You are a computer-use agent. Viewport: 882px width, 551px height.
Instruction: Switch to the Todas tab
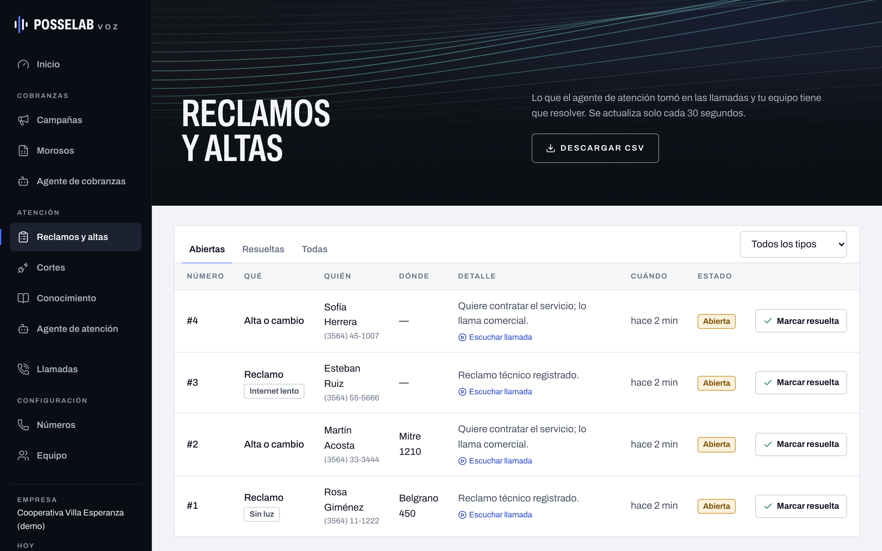[315, 249]
